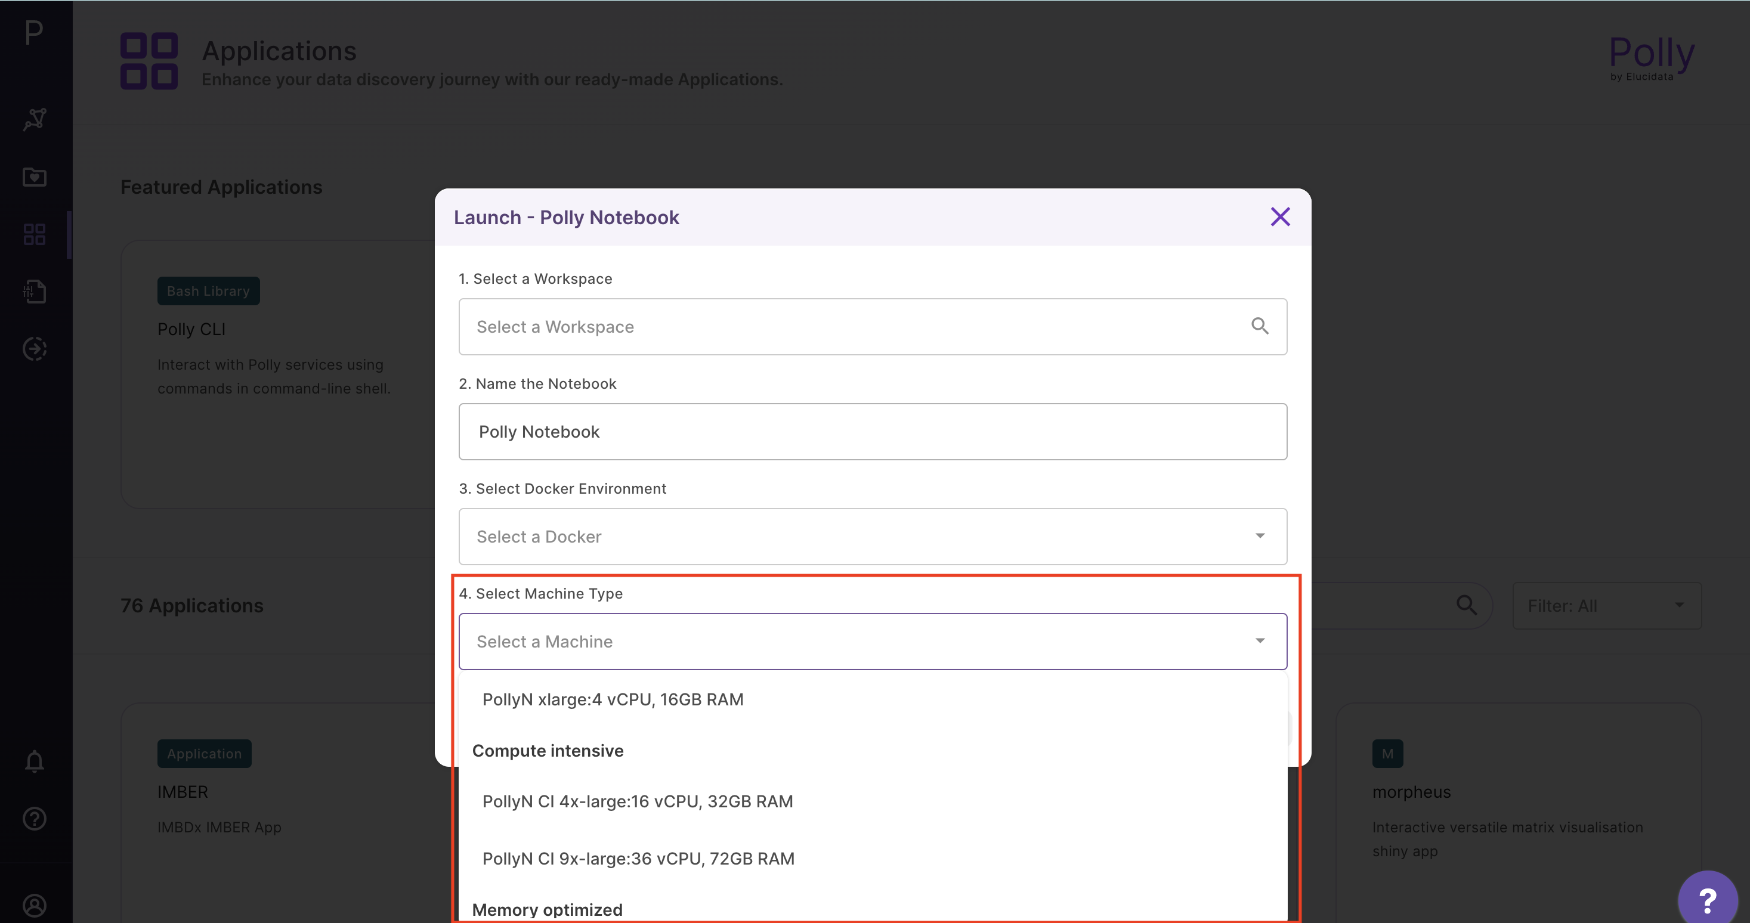Open the sidebar help question mark icon
This screenshot has width=1750, height=923.
point(35,819)
